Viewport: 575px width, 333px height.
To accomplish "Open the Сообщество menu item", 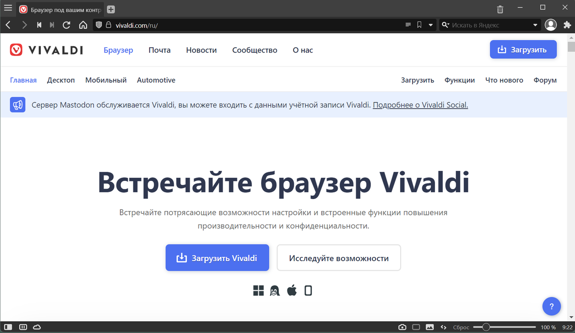I will 255,50.
